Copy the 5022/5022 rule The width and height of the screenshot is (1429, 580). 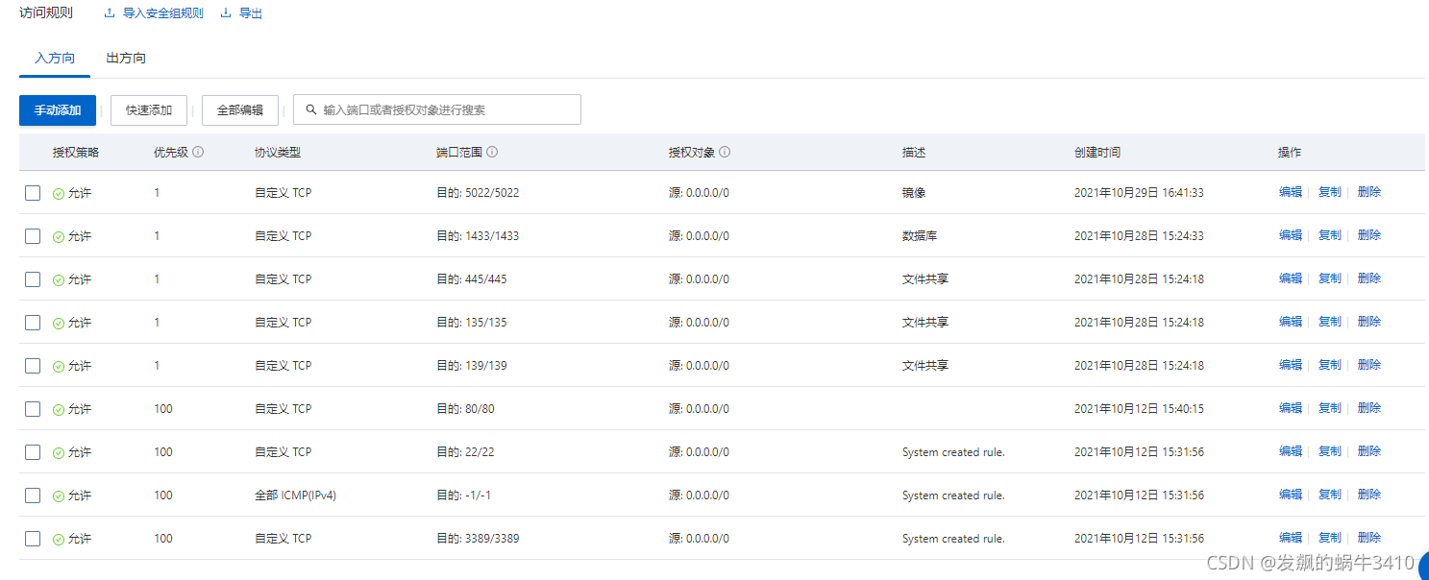click(1330, 192)
